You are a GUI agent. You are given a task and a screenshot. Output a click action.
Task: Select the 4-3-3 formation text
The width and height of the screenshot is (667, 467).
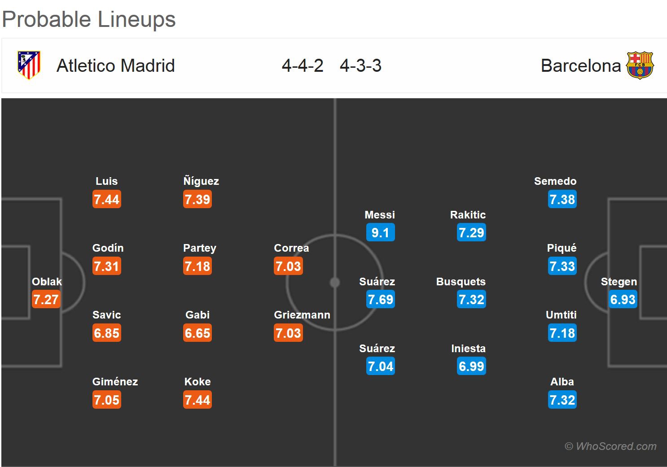coord(360,65)
